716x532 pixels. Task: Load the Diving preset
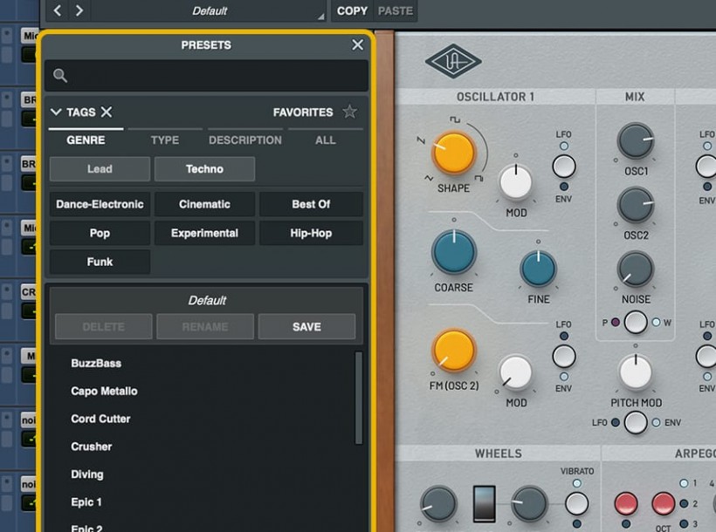pyautogui.click(x=86, y=474)
